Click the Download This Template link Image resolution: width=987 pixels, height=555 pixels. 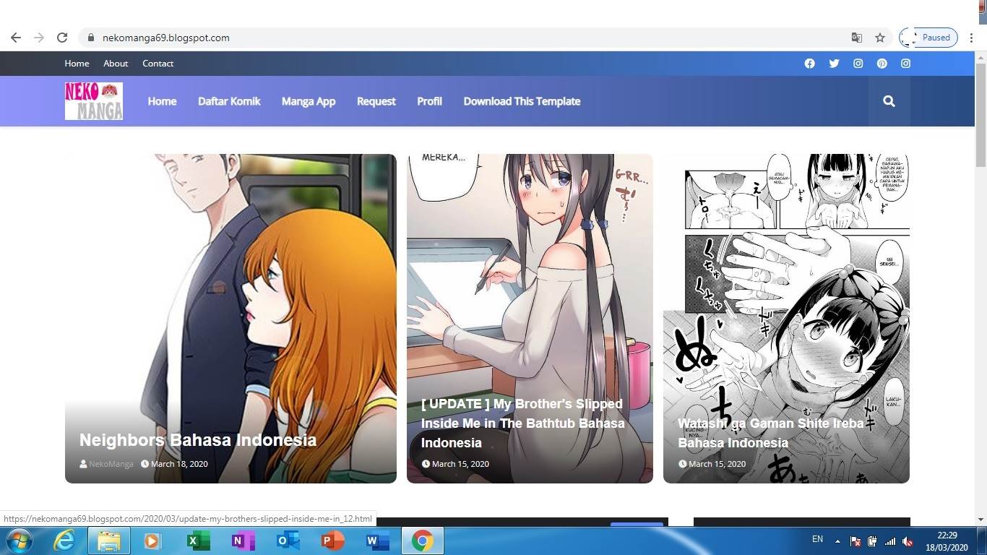click(522, 101)
